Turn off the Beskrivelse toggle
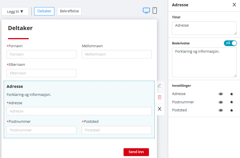 coord(230,43)
